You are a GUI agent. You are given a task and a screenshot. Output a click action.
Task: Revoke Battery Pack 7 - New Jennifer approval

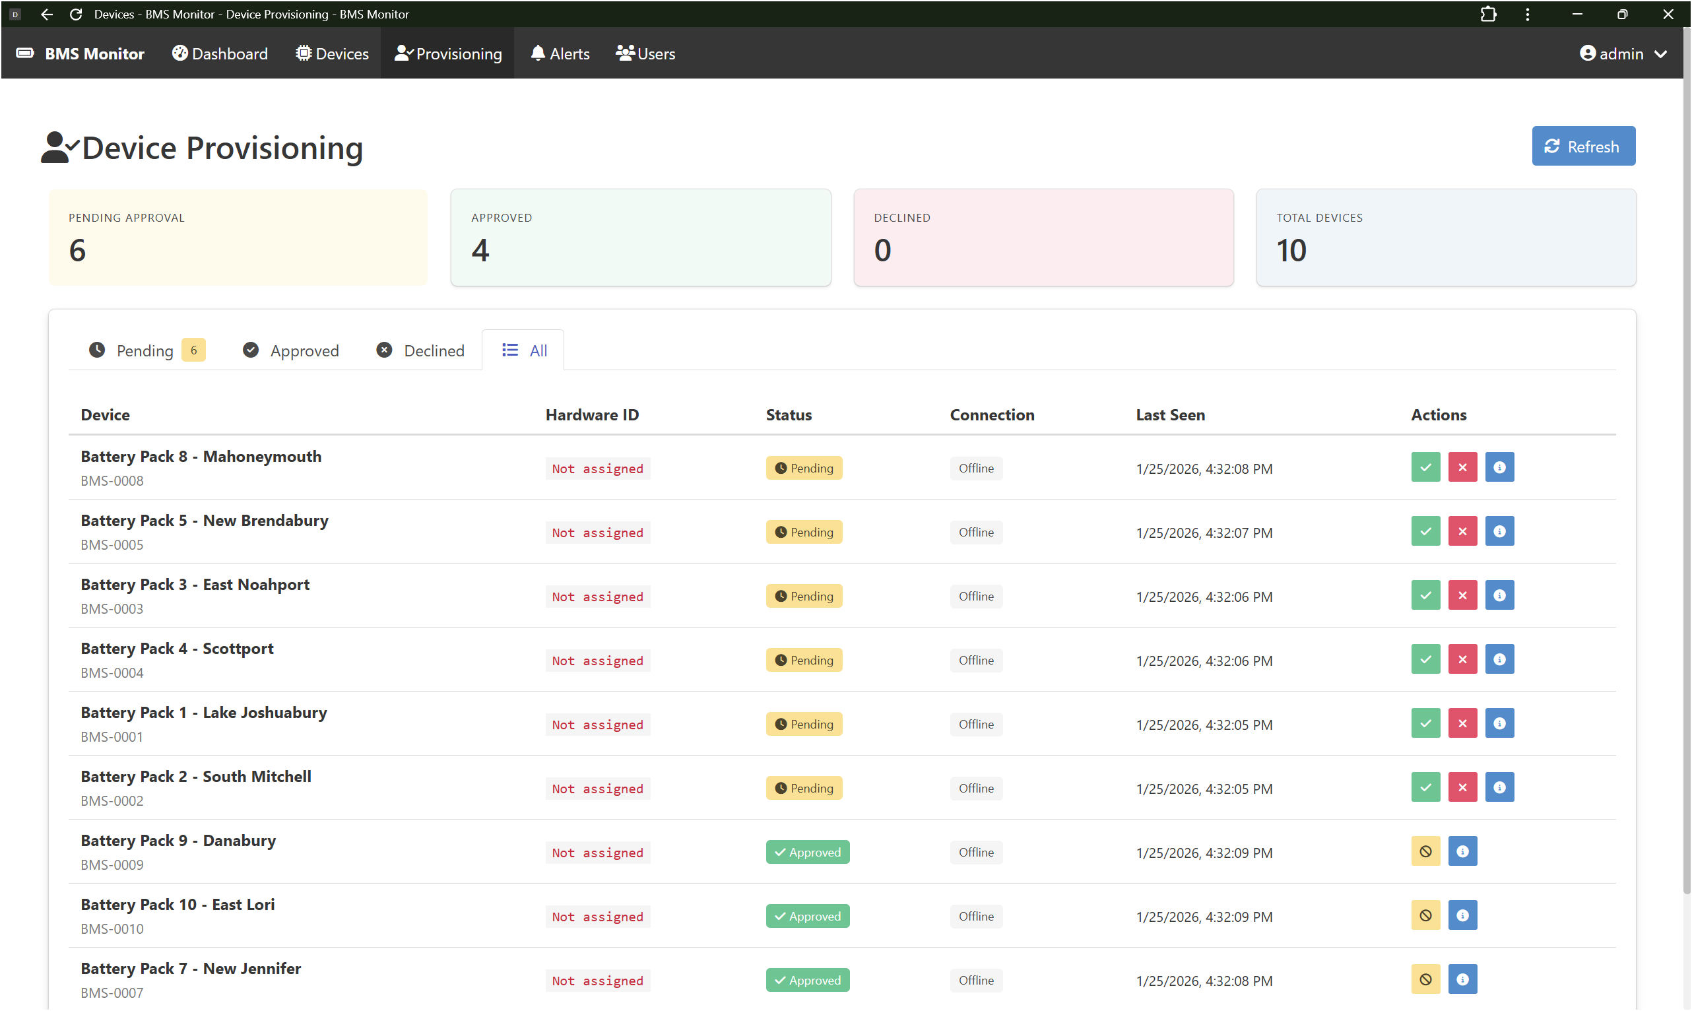[x=1425, y=980]
